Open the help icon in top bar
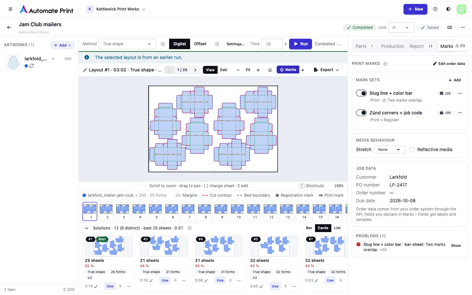The image size is (472, 295). point(435,9)
